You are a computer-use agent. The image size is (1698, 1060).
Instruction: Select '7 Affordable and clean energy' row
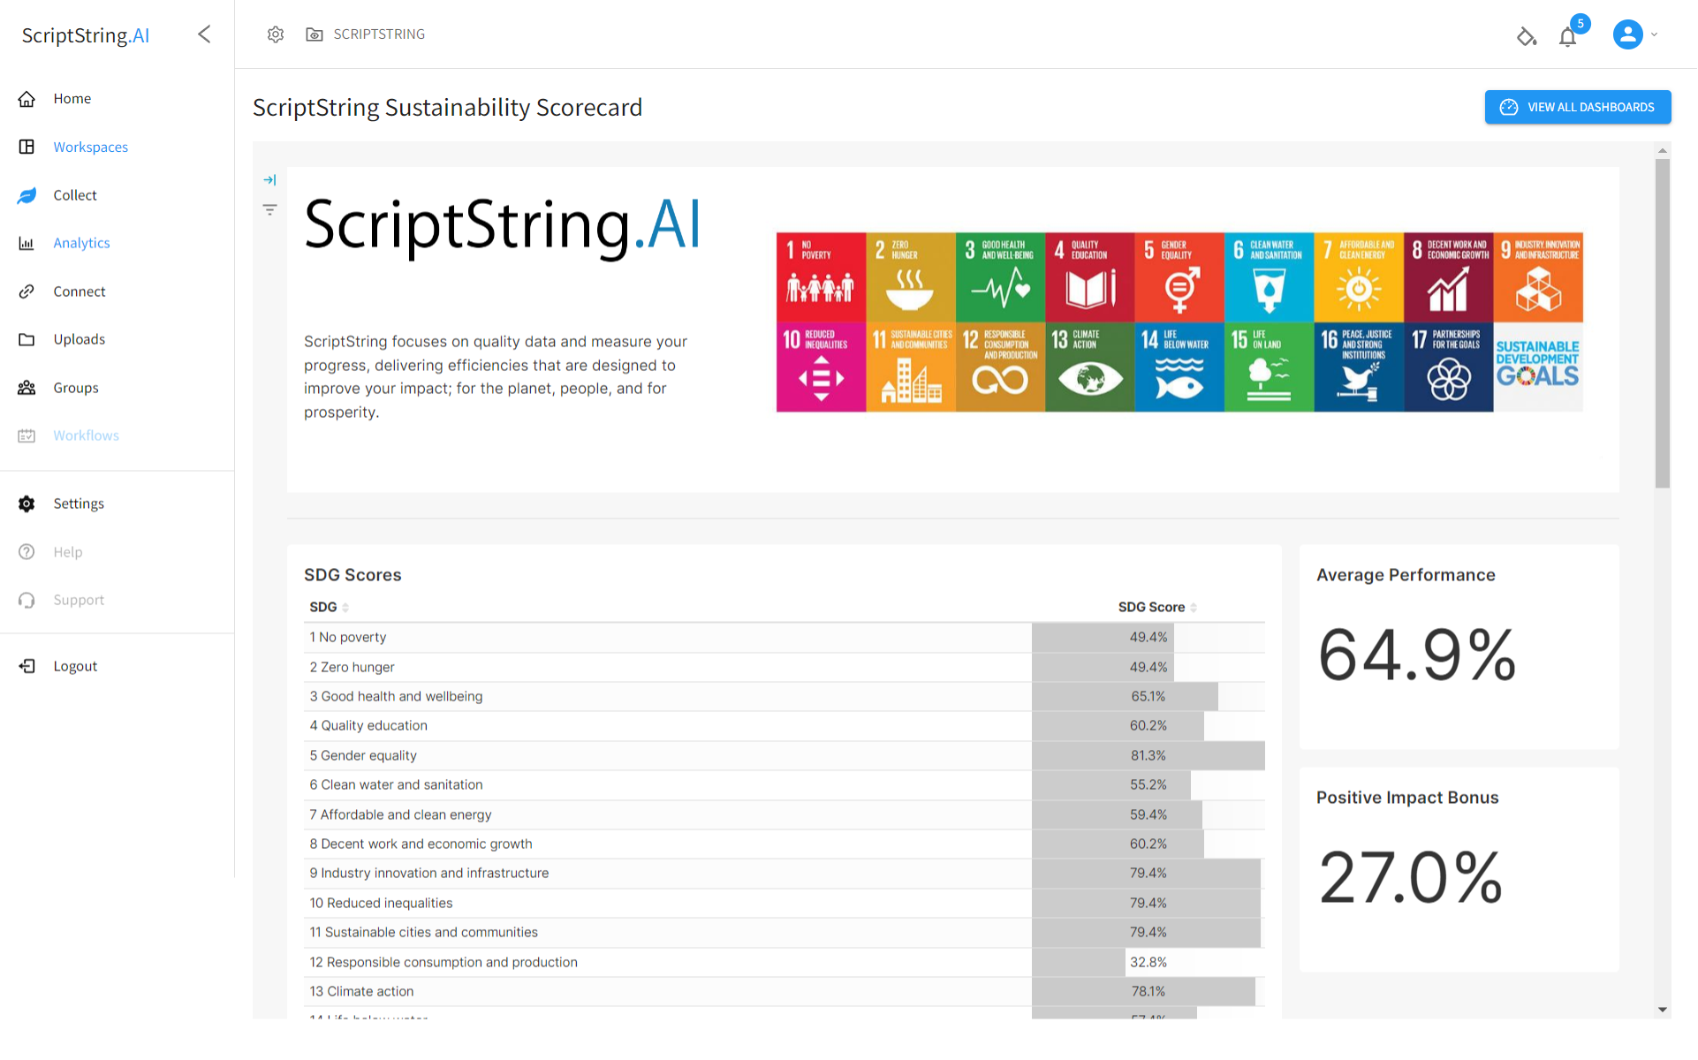pos(785,815)
